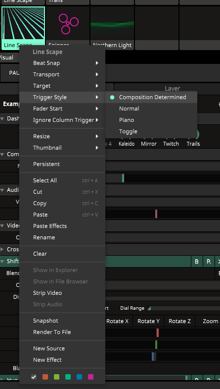Select Toggle trigger style
The image size is (220, 389).
click(151, 131)
